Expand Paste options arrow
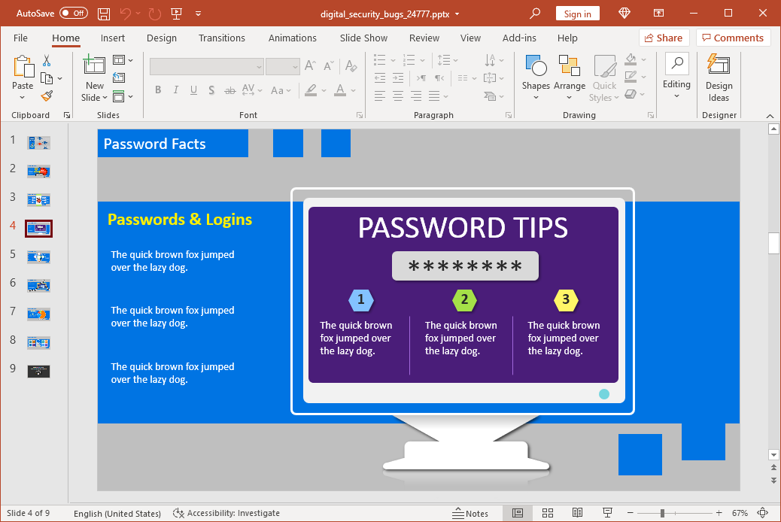The width and height of the screenshot is (781, 522). coord(23,98)
